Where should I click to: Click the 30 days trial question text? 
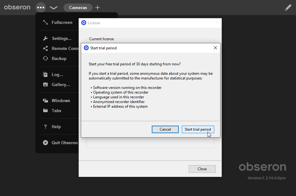135,64
